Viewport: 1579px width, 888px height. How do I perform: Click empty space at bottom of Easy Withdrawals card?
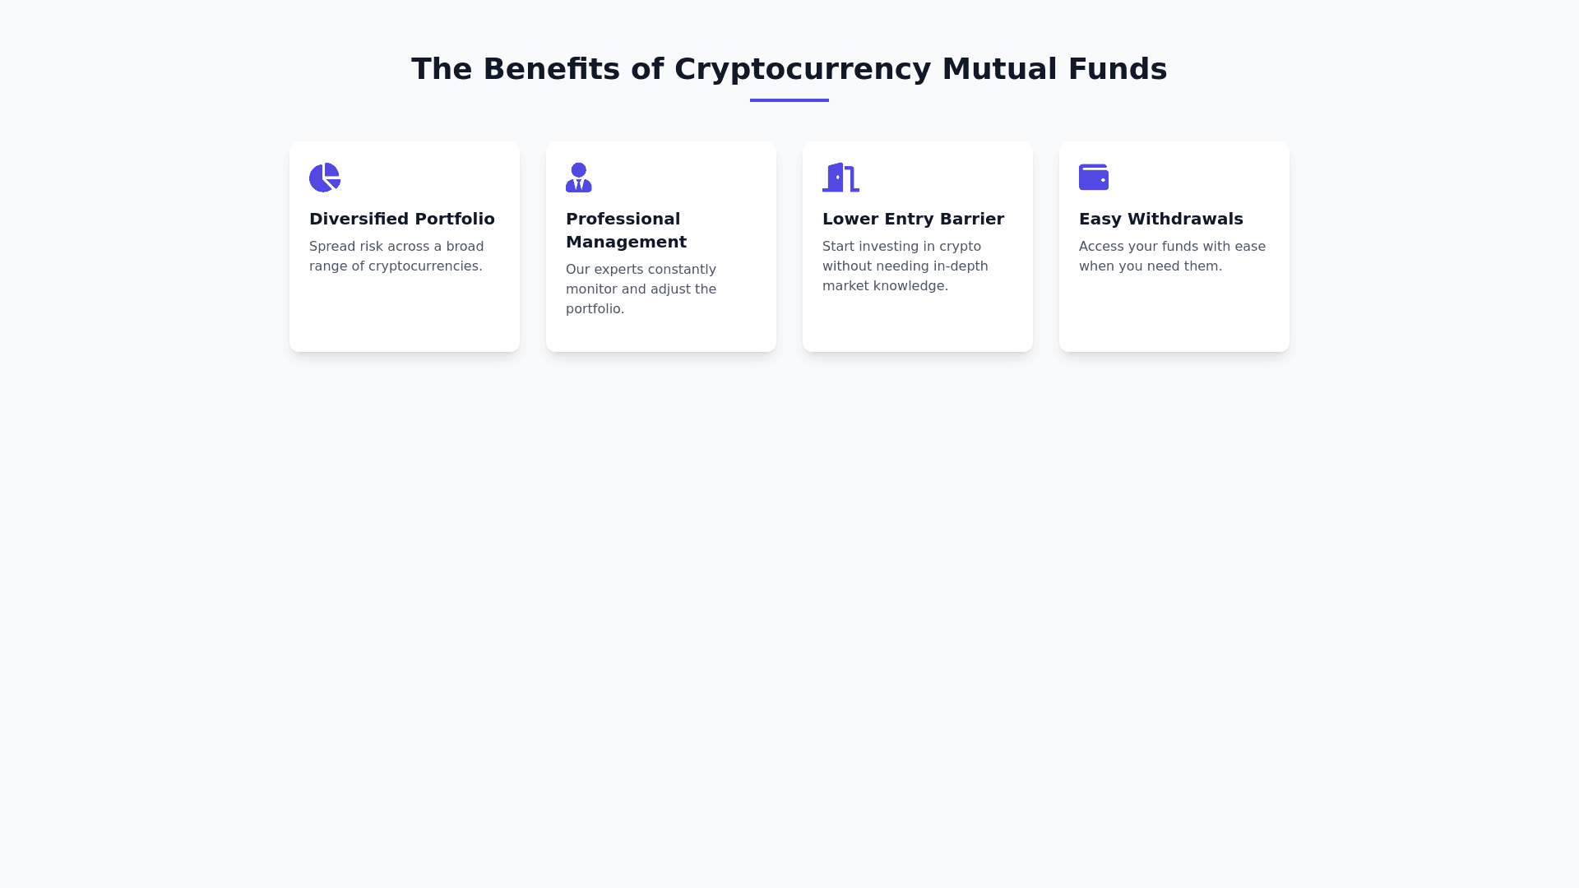click(1174, 317)
